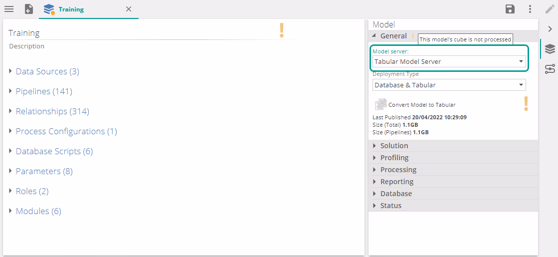The height and width of the screenshot is (257, 558).
Task: Open the Model server dropdown
Action: pos(449,61)
